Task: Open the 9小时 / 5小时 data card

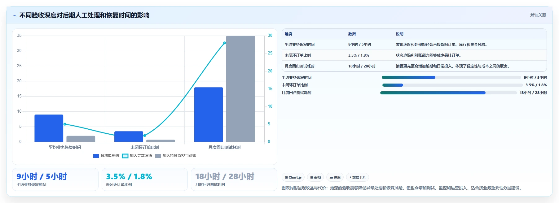Action: point(55,179)
